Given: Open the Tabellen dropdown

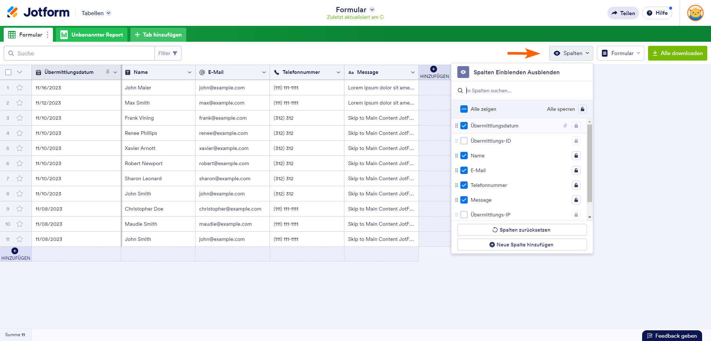Looking at the screenshot, I should pos(96,13).
